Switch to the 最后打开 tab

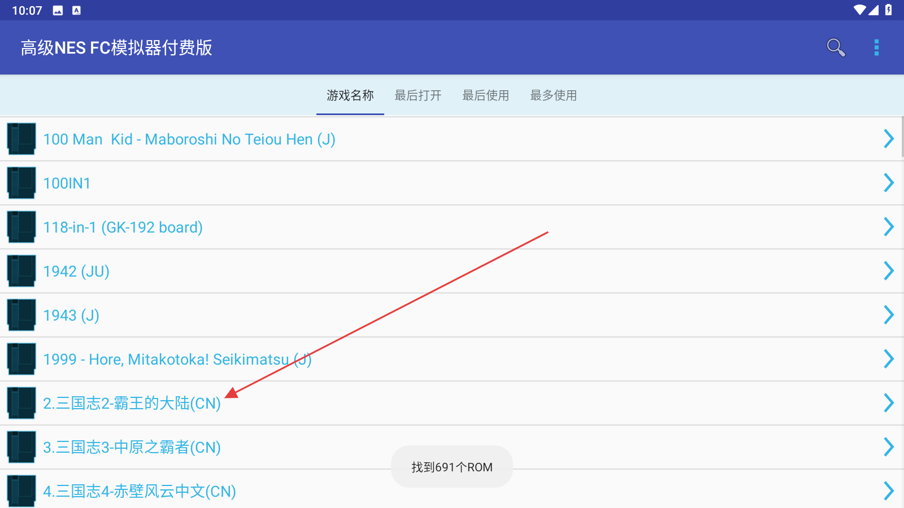(x=418, y=95)
